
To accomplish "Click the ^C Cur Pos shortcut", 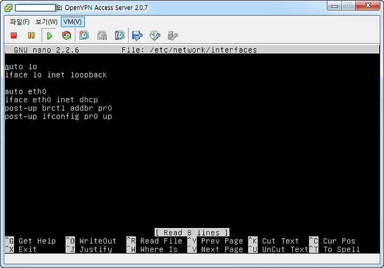I will 332,241.
